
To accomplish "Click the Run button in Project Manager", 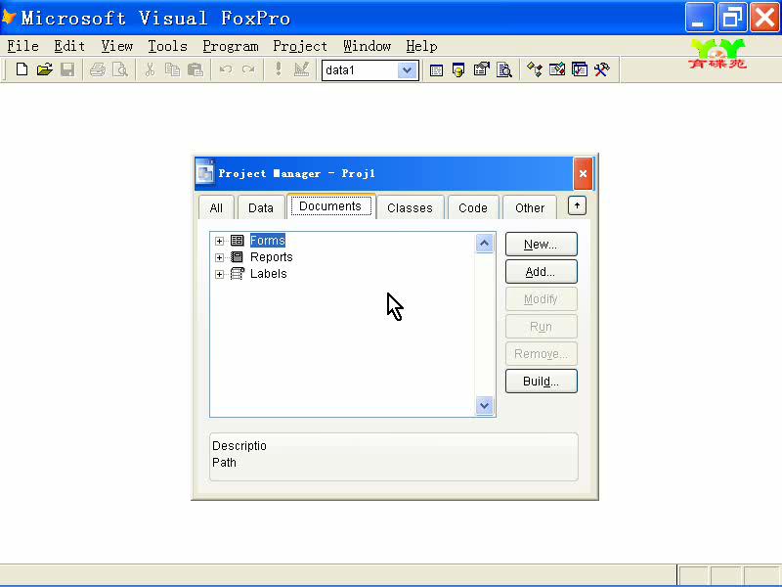I will pyautogui.click(x=542, y=327).
